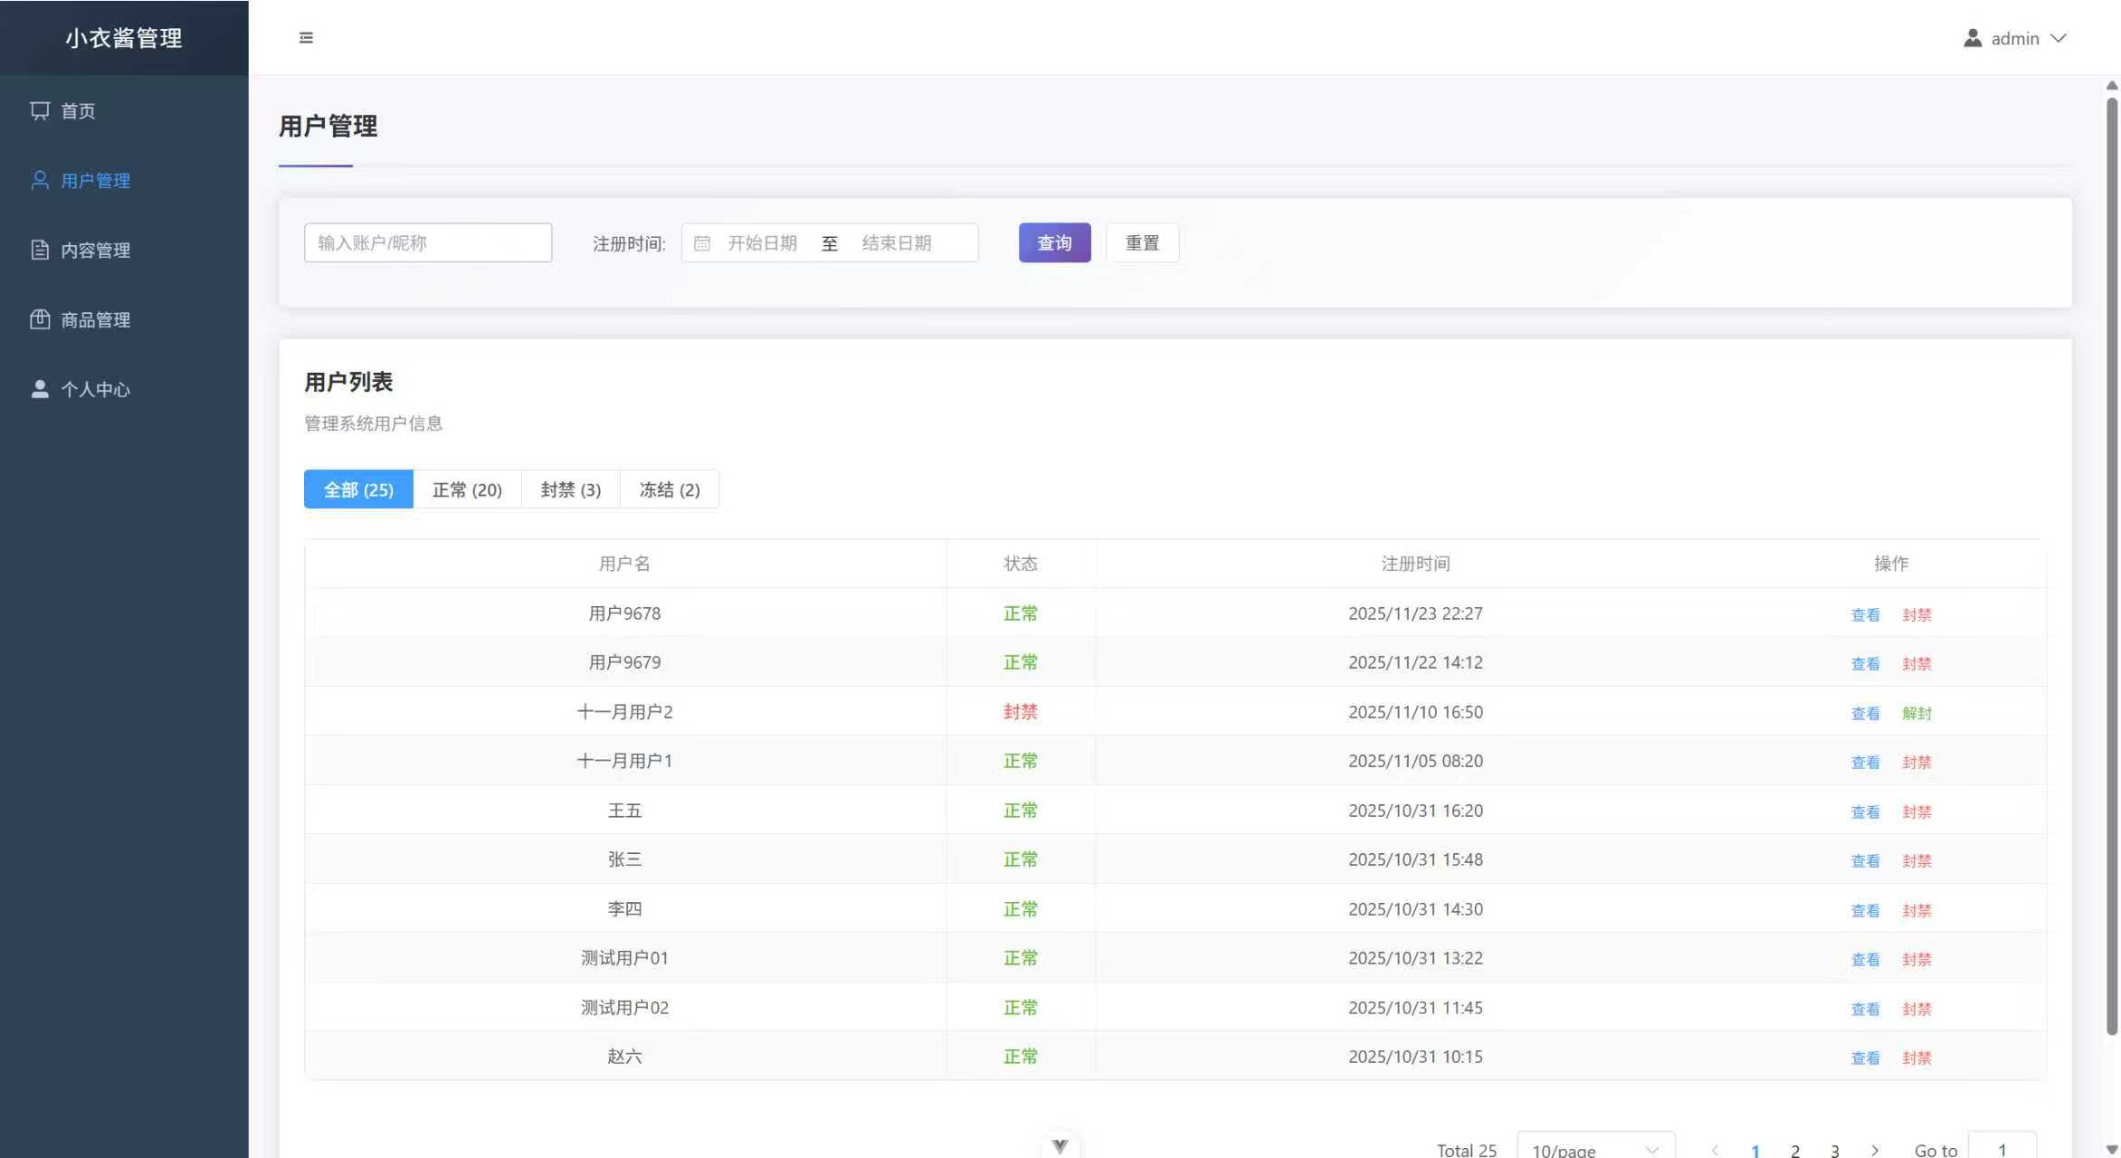Screen dimensions: 2121x1158
Task: Click the 个人中心 person icon in sidebar
Action: point(40,389)
